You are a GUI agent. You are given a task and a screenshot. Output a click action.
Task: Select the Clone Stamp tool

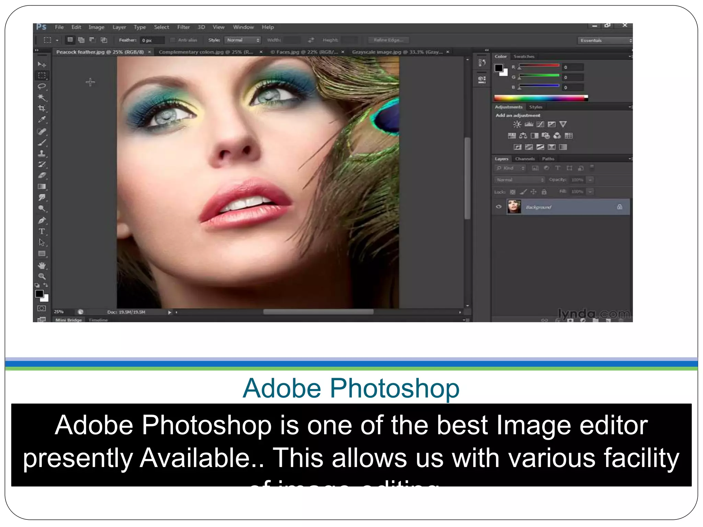tap(42, 153)
